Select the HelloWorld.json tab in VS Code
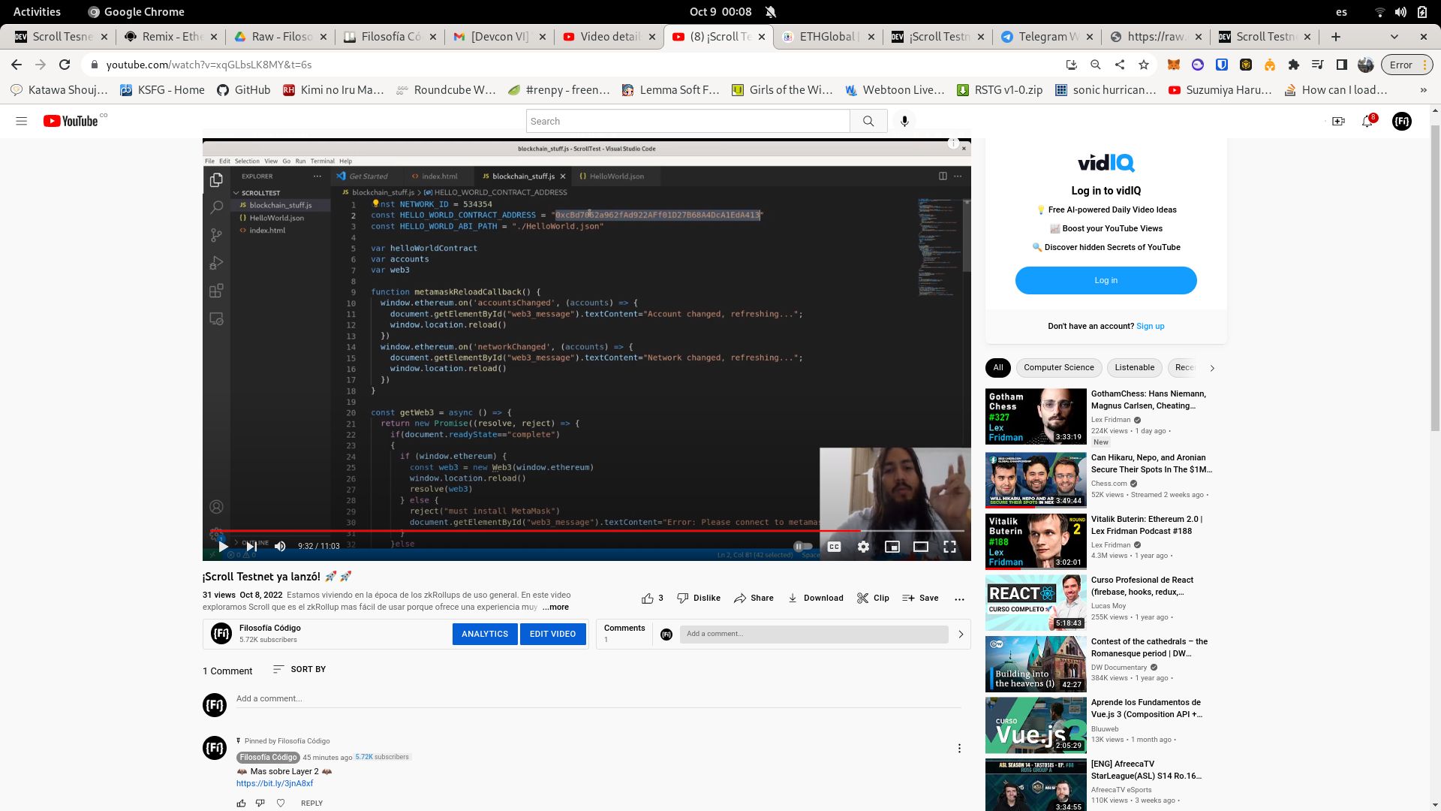The width and height of the screenshot is (1441, 811). click(615, 176)
